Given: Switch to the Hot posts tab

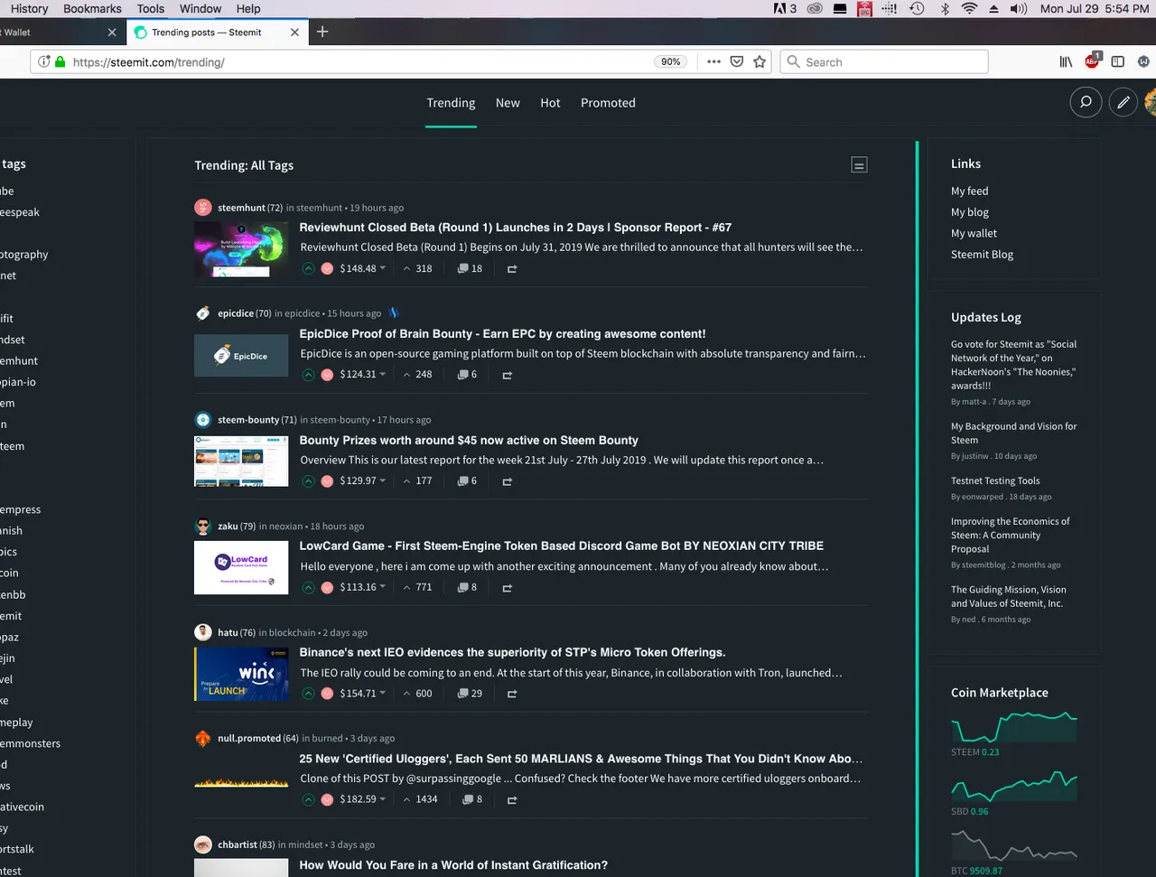Looking at the screenshot, I should [550, 103].
